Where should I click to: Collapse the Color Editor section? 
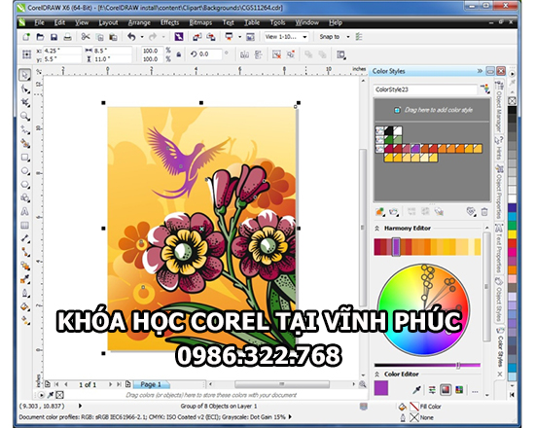point(377,374)
